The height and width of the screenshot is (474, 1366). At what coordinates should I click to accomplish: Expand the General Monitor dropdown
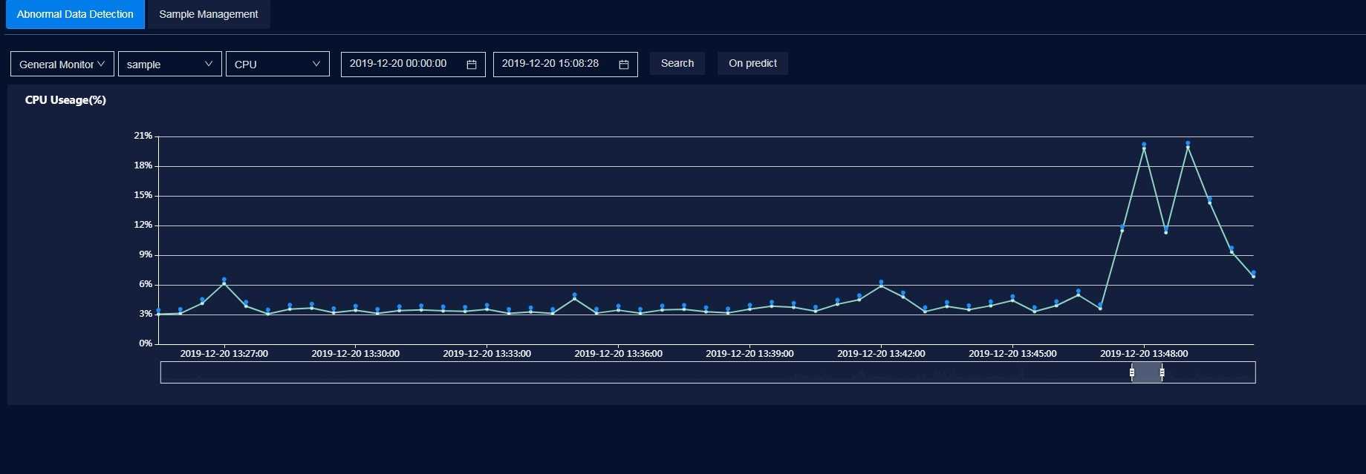coord(62,65)
